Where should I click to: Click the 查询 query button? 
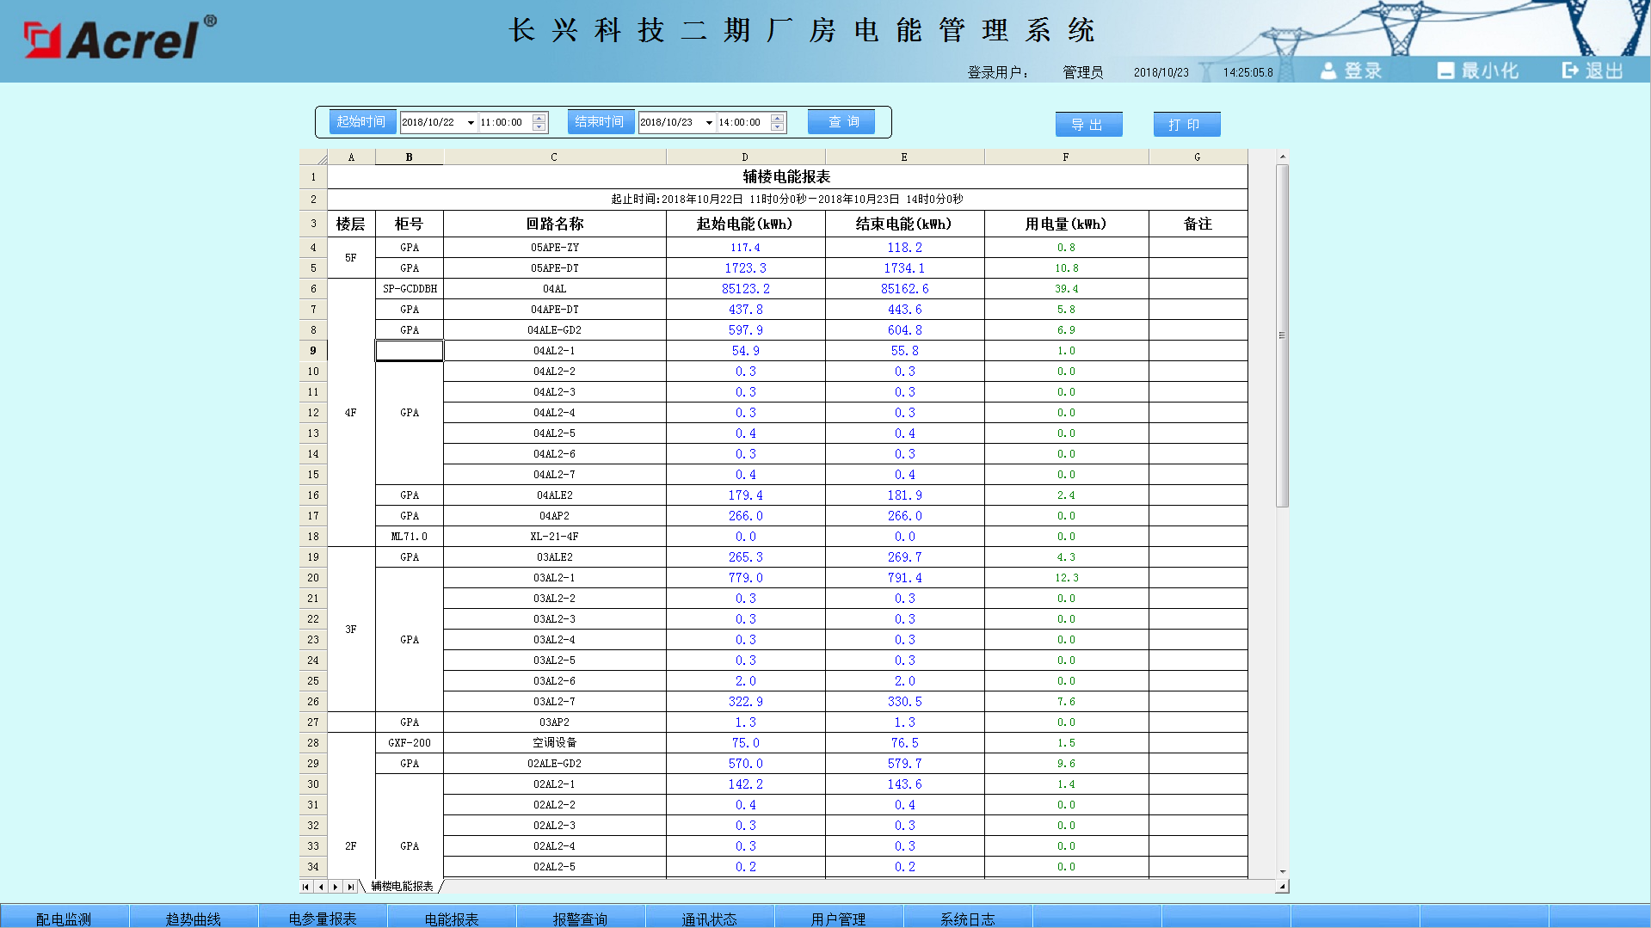click(x=841, y=122)
